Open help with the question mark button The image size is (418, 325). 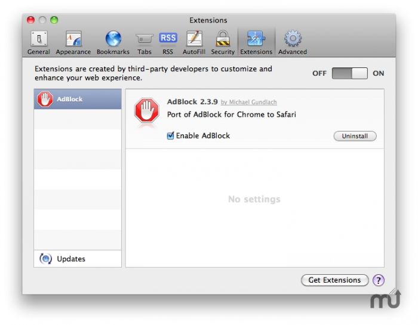click(x=378, y=280)
